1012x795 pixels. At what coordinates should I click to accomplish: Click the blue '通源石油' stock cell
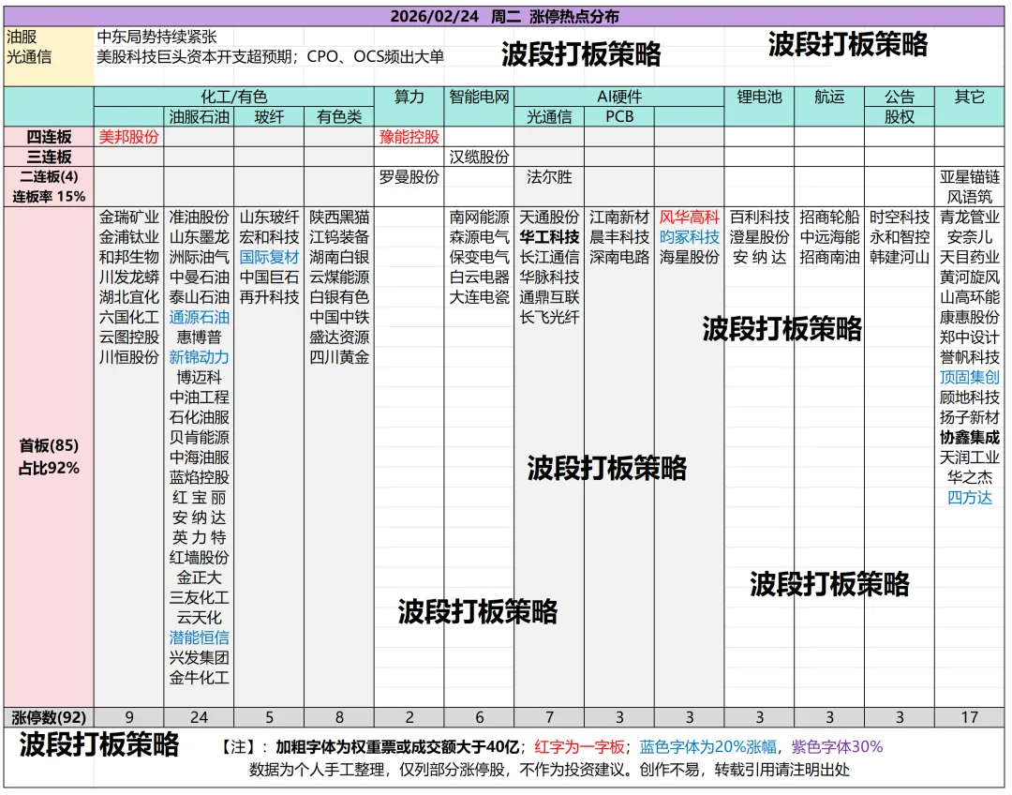[x=199, y=317]
